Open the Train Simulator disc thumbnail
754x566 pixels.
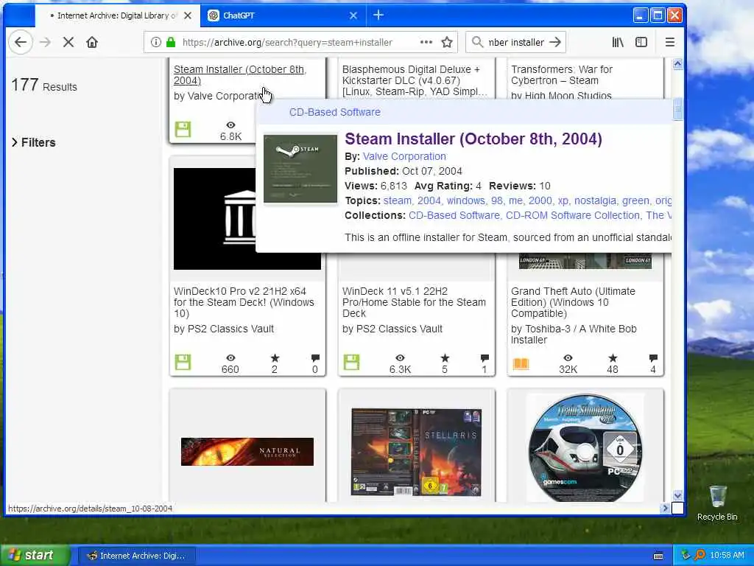pyautogui.click(x=585, y=447)
